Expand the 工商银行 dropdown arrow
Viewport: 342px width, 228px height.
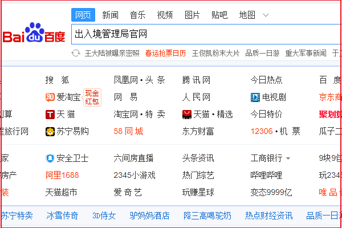(x=288, y=158)
